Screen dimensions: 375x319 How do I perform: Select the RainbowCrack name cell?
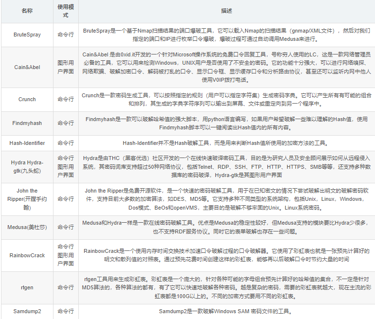(x=27, y=255)
